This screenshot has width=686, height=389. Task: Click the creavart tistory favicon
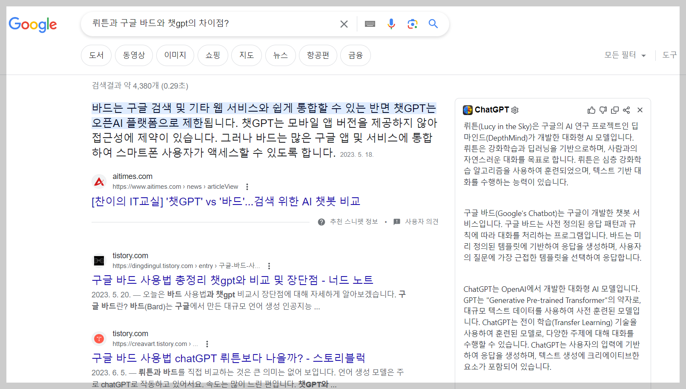tap(99, 339)
